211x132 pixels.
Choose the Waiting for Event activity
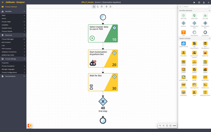205,92
